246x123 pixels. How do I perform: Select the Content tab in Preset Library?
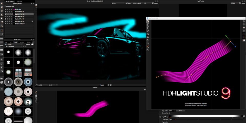22,42
